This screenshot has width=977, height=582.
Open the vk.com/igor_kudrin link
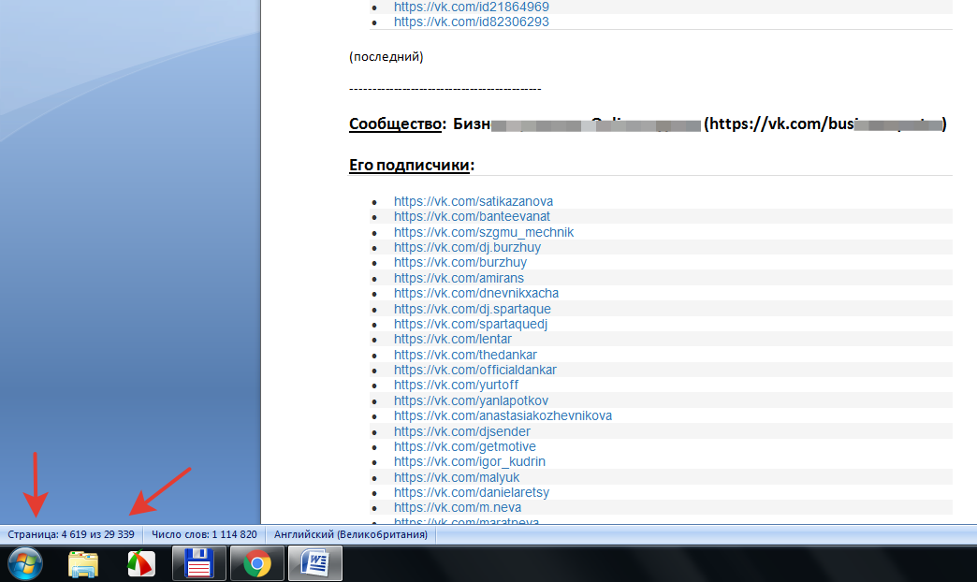(469, 461)
